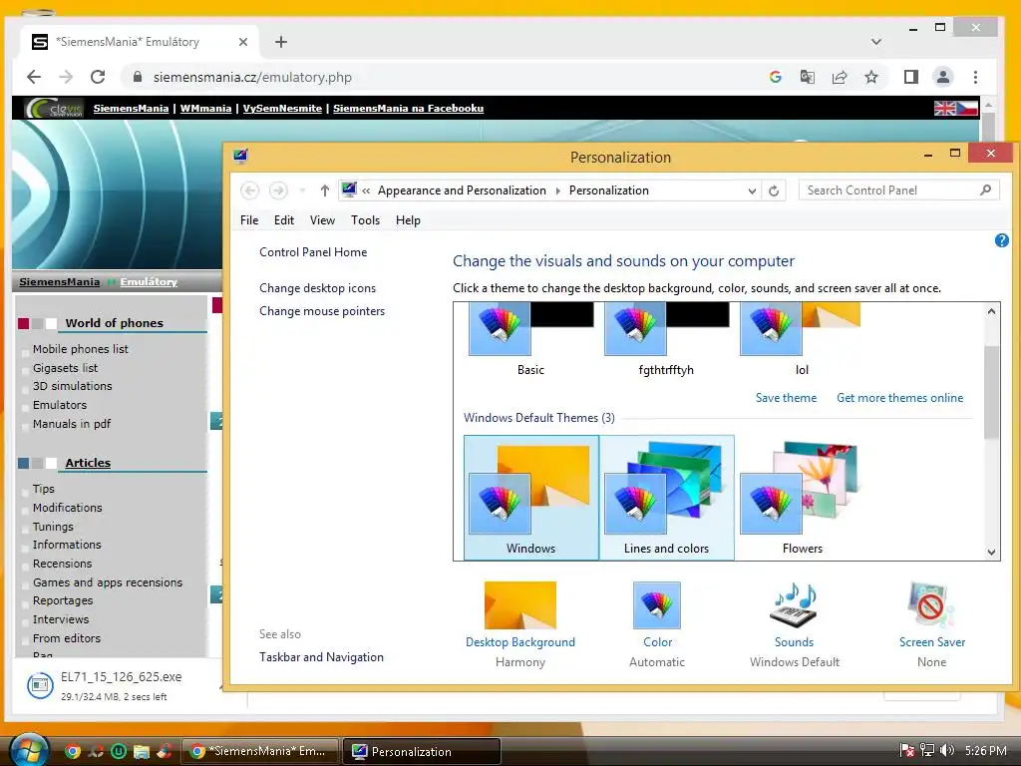Switch to the SiemensMania Chrome taskbar button
The image size is (1021, 766).
260,751
